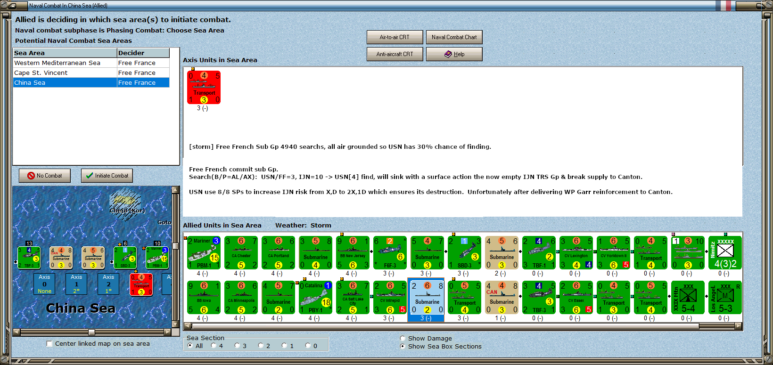Select the China Sea row
The width and height of the screenshot is (773, 365).
(x=91, y=82)
